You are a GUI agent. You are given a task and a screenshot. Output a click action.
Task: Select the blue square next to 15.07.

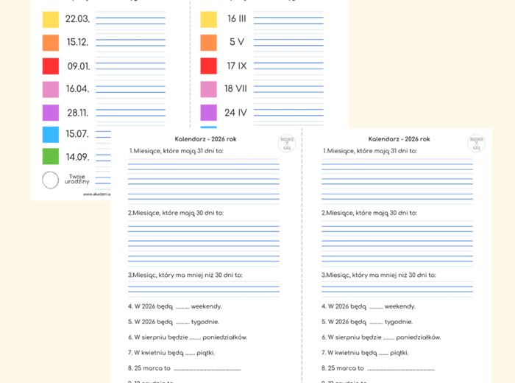pyautogui.click(x=50, y=134)
